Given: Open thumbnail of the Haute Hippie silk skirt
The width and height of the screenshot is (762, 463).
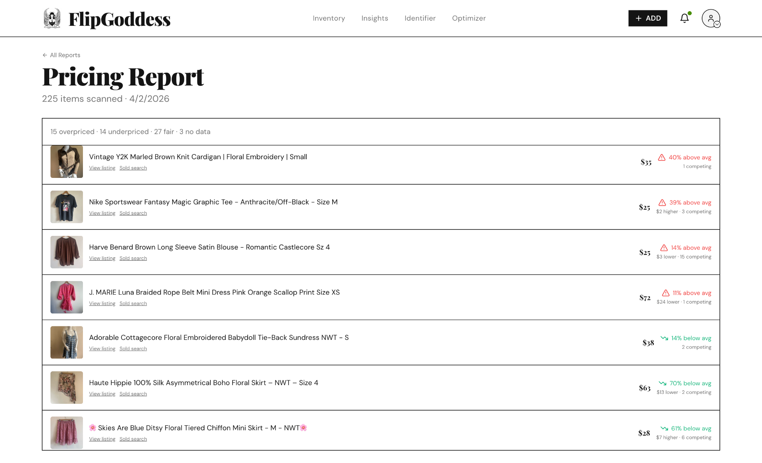Looking at the screenshot, I should pyautogui.click(x=67, y=388).
